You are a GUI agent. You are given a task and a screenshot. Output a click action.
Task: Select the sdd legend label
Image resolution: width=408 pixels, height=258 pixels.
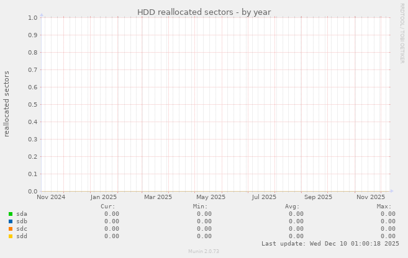(x=22, y=236)
